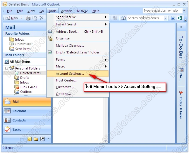The image size is (189, 153).
Task: Open the Search address books dropdown
Action: click(166, 18)
